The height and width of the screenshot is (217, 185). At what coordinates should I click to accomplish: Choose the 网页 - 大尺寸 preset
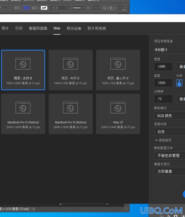click(23, 70)
